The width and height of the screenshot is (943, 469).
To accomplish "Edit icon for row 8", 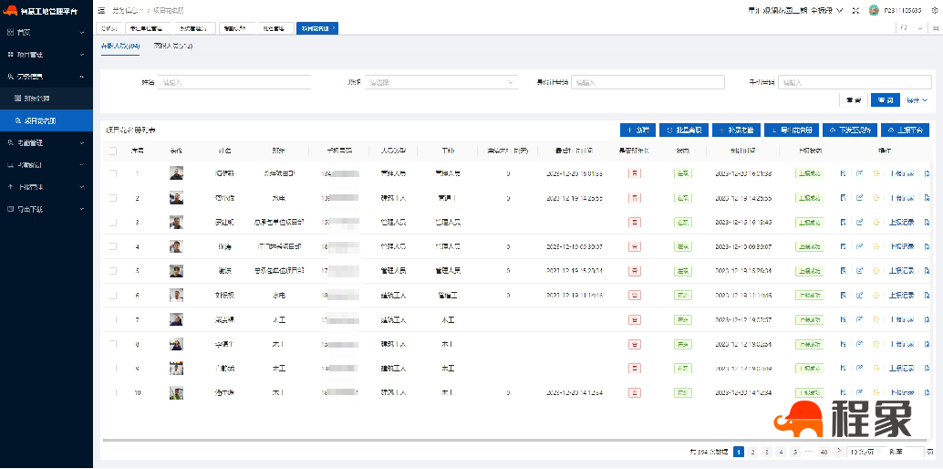I will point(860,344).
